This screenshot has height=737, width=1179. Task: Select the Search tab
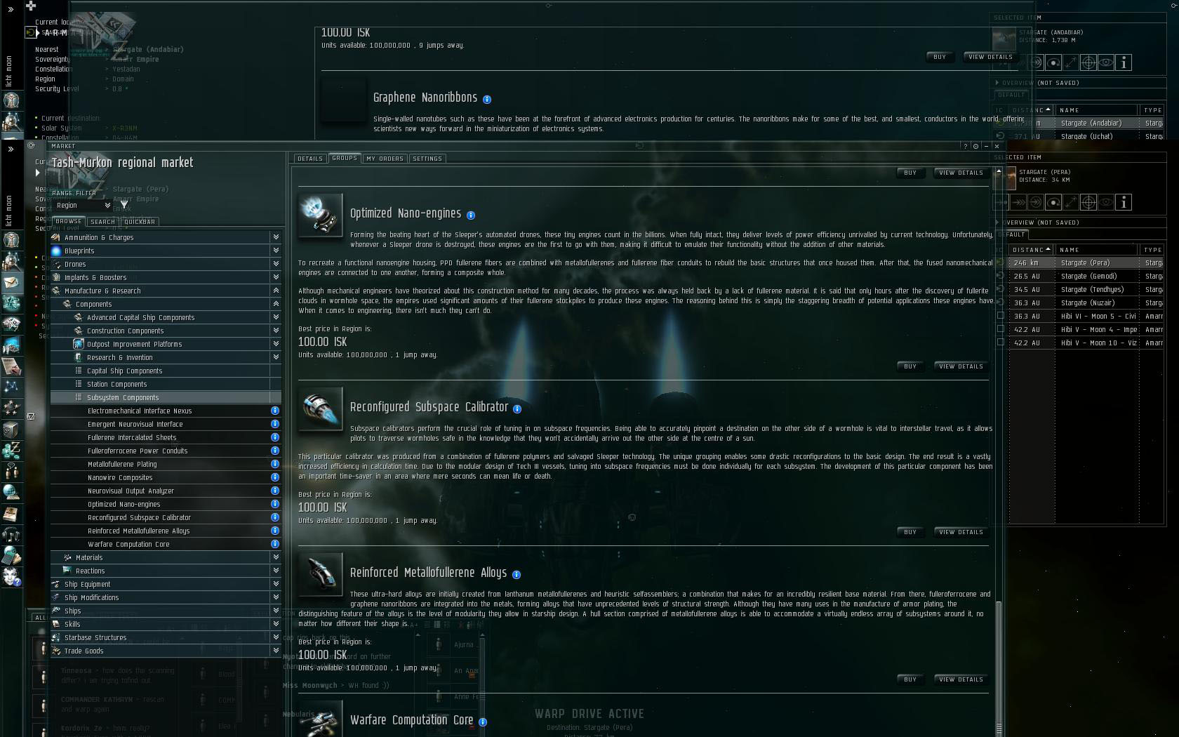(x=102, y=222)
